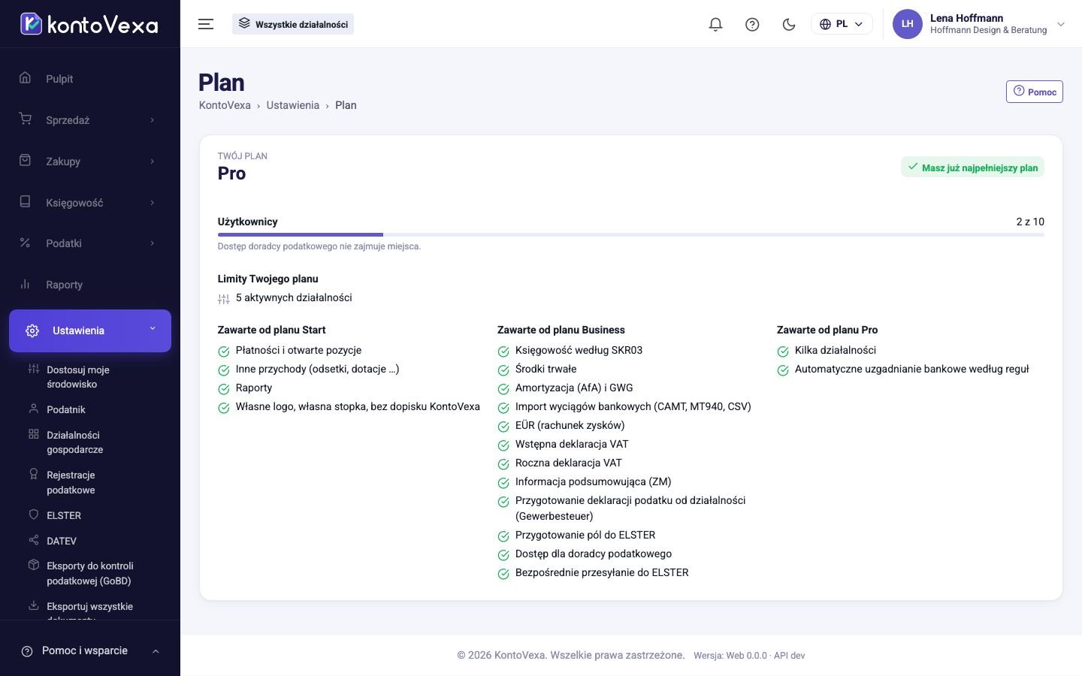Click the Użytkownicy usage progress bar
The width and height of the screenshot is (1082, 676).
pyautogui.click(x=631, y=235)
